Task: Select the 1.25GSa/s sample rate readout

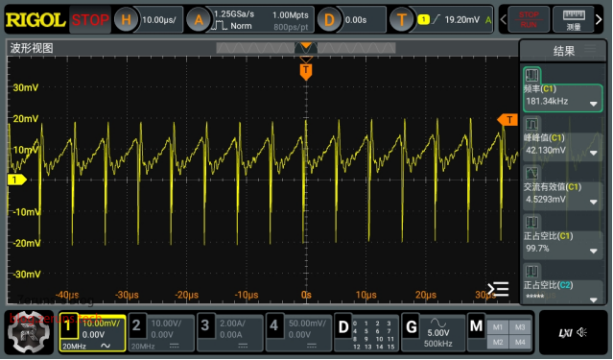Action: [234, 14]
